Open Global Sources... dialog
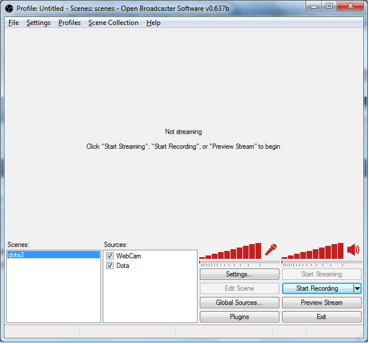The width and height of the screenshot is (369, 344). point(240,303)
